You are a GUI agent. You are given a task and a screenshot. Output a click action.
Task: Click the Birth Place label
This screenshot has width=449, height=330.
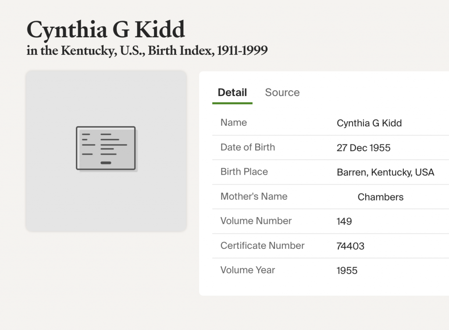[244, 172]
